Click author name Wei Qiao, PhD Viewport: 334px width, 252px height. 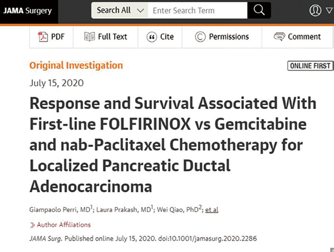178,210
